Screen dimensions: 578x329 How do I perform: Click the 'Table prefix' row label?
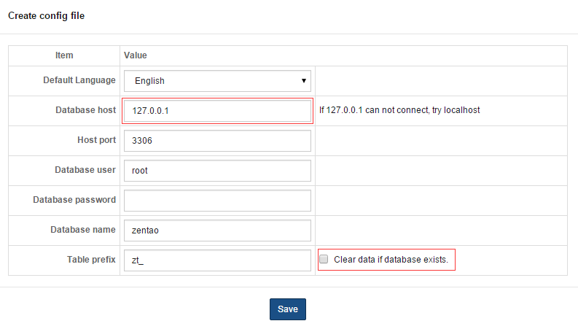(90, 260)
